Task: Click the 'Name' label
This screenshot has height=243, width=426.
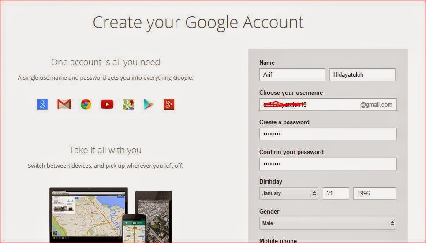Action: coord(267,63)
